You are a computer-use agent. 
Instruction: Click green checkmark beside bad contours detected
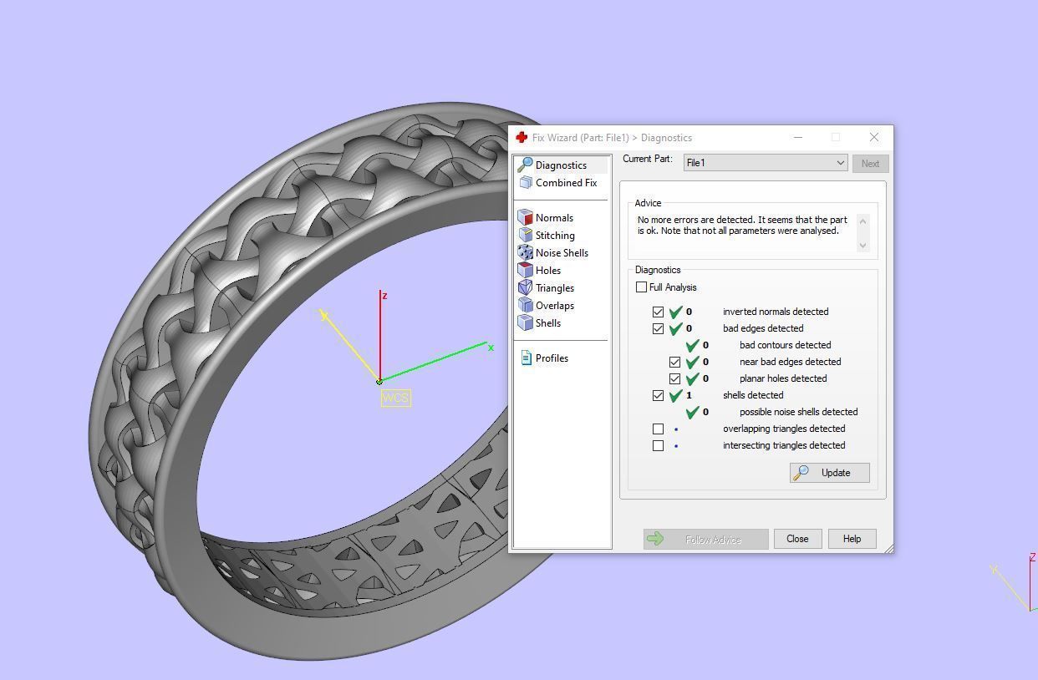[x=693, y=345]
